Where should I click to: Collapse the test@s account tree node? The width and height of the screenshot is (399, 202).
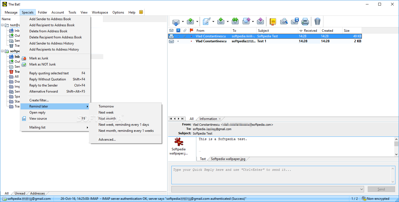2,25
